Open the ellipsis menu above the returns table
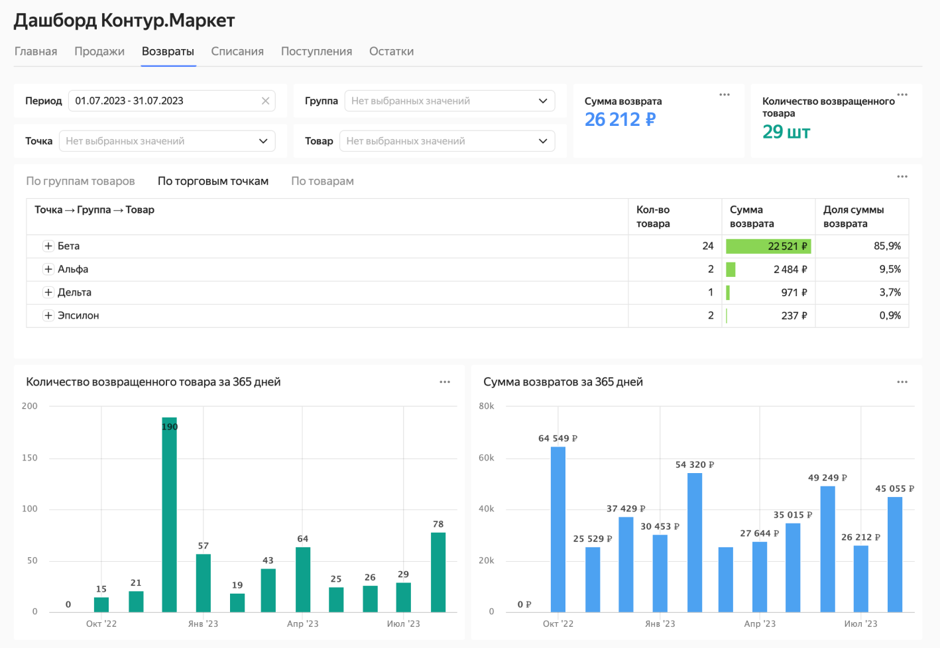The height and width of the screenshot is (648, 940). [x=902, y=176]
